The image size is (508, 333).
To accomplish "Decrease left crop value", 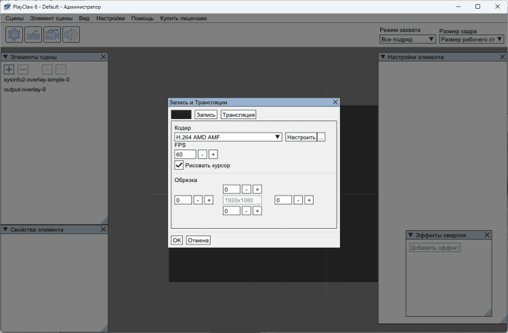I will 198,200.
